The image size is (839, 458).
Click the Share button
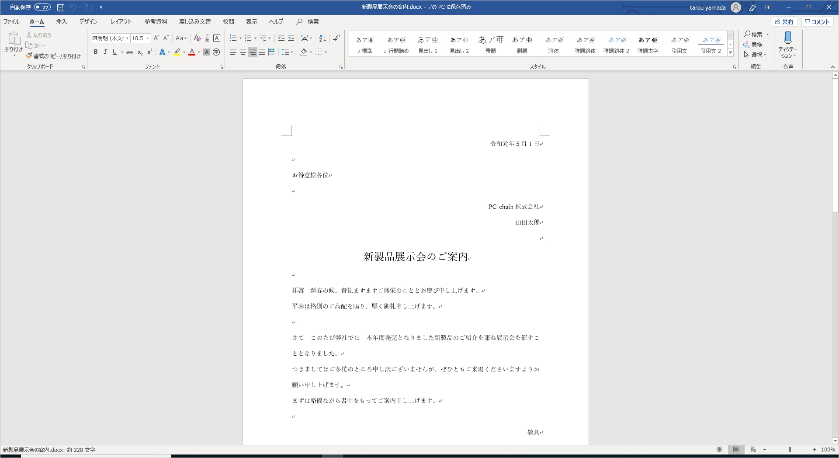tap(785, 21)
